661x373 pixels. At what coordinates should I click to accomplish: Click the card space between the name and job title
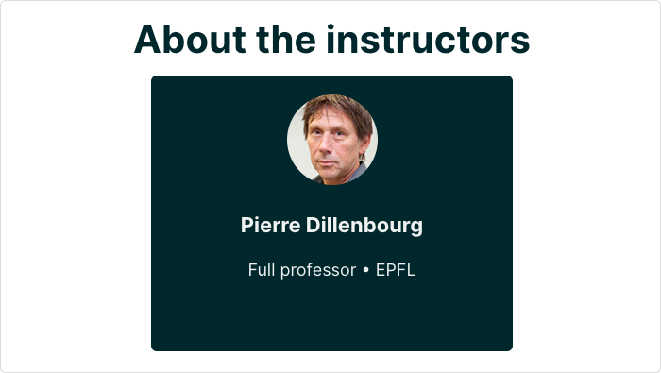pos(331,249)
